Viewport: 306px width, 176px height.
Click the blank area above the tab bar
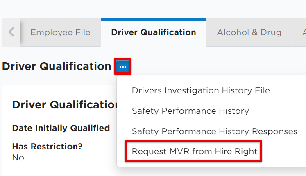pyautogui.click(x=152, y=8)
